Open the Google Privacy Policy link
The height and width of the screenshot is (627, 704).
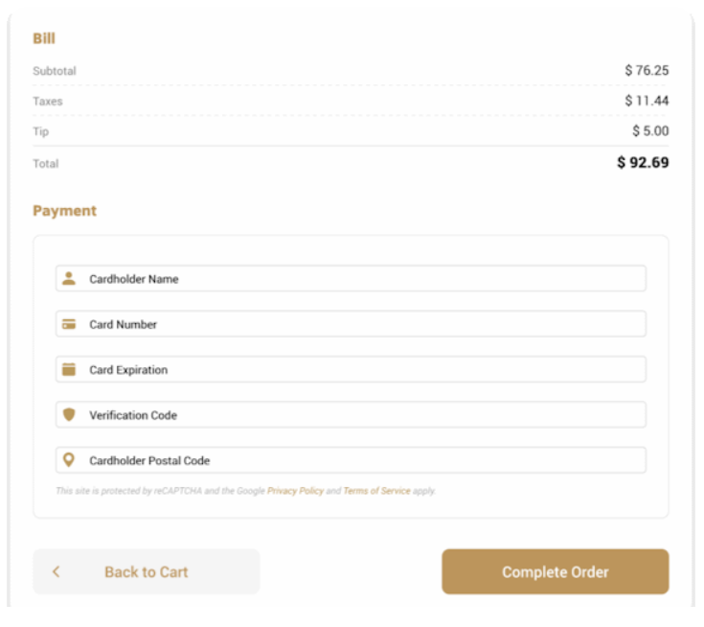point(295,491)
